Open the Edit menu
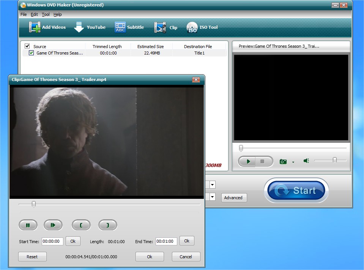Image resolution: width=364 pixels, height=270 pixels. 34,14
